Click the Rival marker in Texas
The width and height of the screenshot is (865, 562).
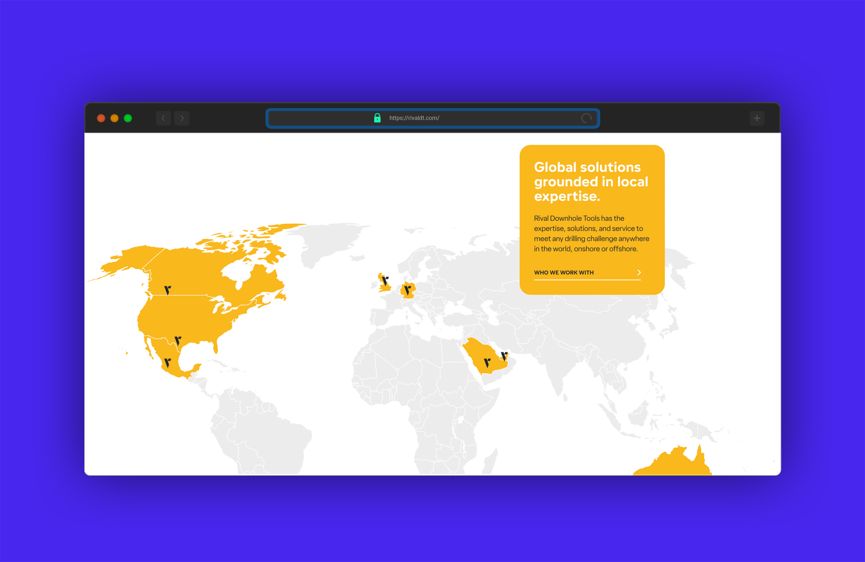178,340
